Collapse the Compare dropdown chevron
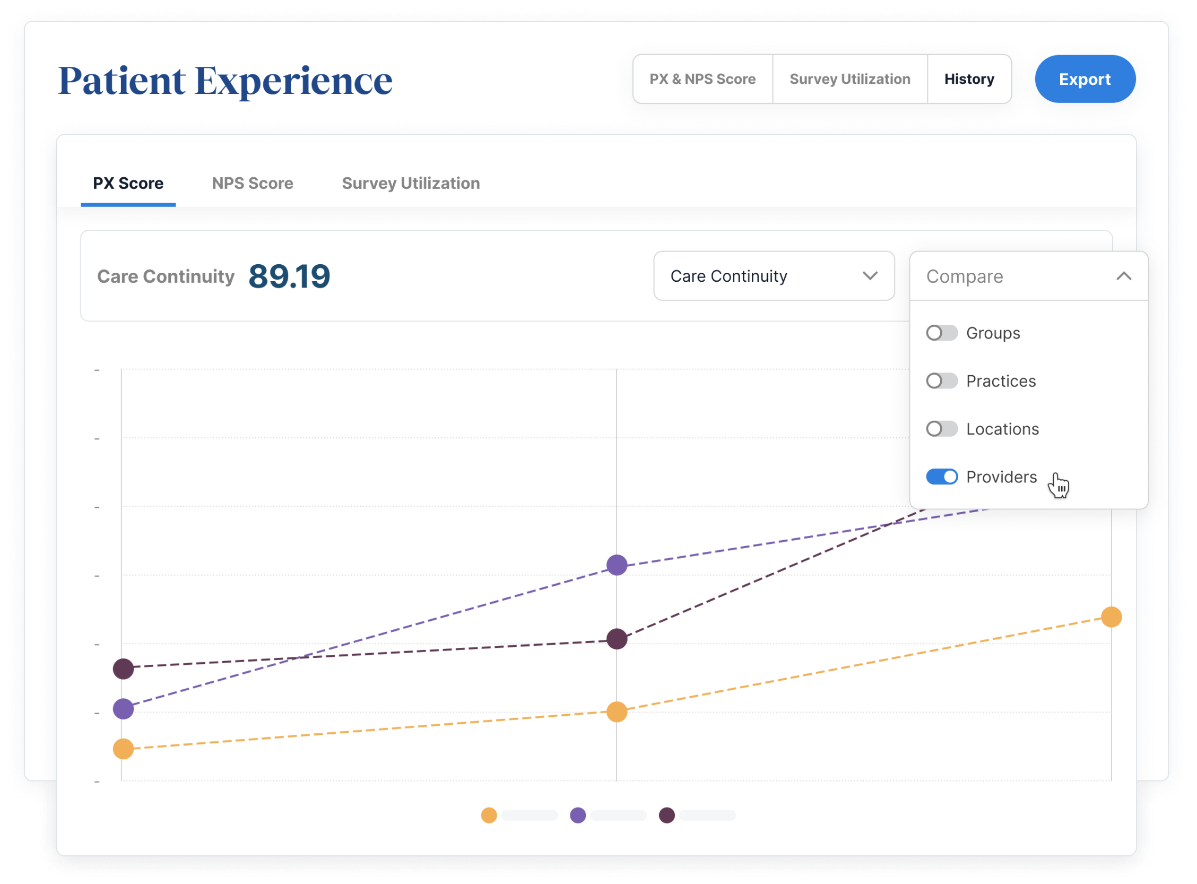The height and width of the screenshot is (884, 1197). (x=1124, y=276)
